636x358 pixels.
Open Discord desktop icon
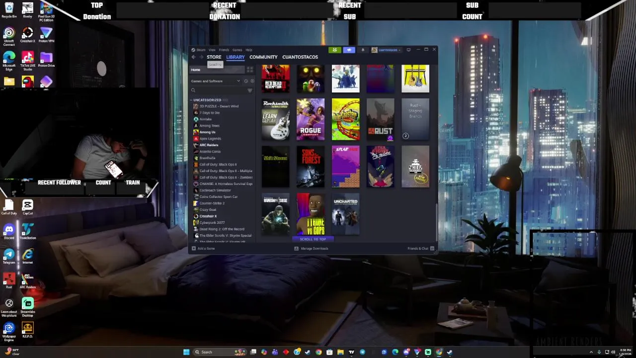pos(9,232)
